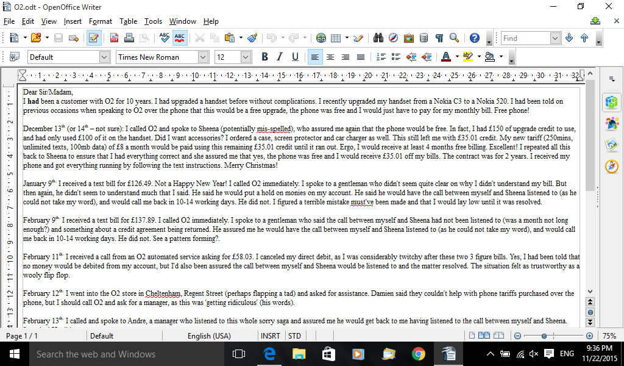Viewport: 624px width, 366px height.
Task: Open Google Chrome from taskbar
Action: (x=418, y=354)
